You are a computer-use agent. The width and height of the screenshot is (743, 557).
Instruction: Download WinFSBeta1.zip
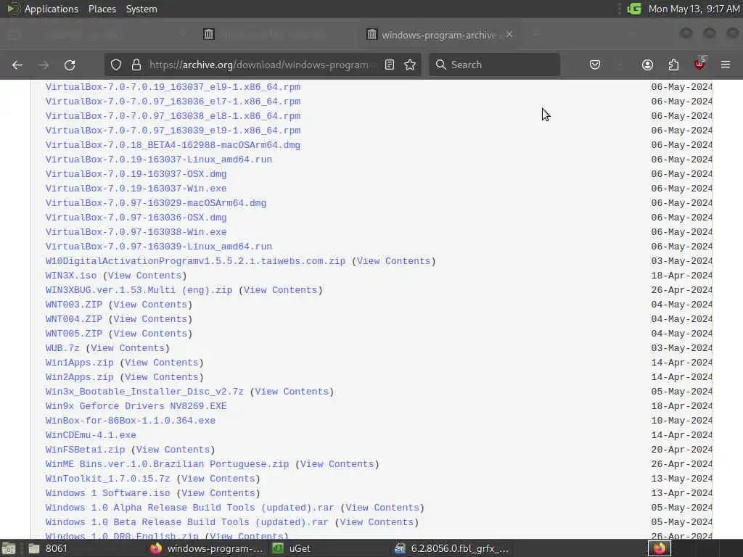pyautogui.click(x=86, y=450)
